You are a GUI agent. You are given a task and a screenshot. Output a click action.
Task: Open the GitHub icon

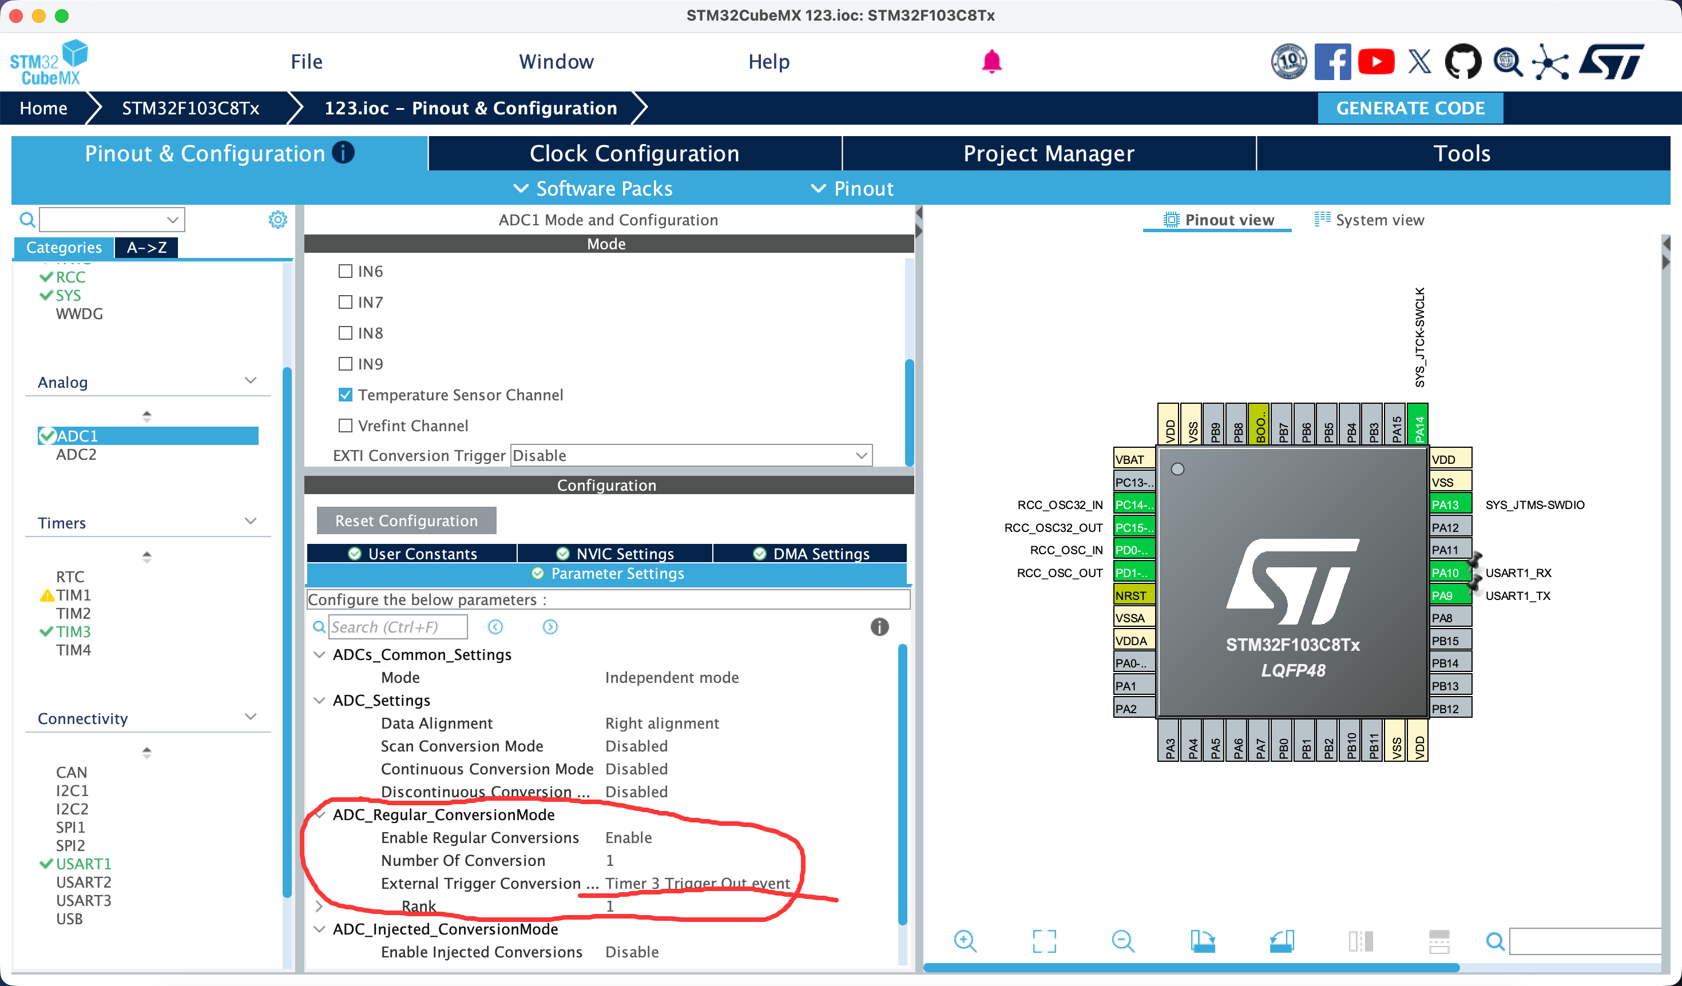tap(1463, 62)
